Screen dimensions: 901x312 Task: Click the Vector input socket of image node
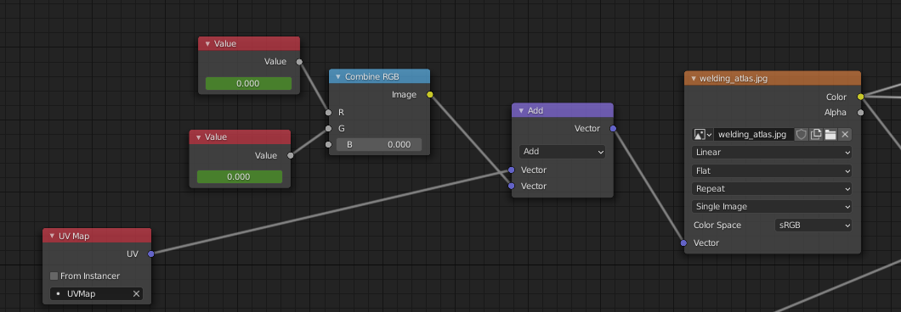tap(683, 243)
